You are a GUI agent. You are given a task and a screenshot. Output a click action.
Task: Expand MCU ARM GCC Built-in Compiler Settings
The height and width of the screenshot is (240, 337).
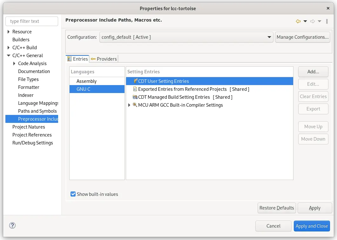[x=129, y=105]
